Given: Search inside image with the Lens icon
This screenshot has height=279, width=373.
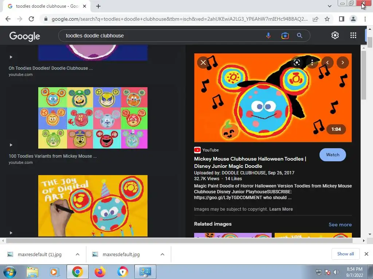Looking at the screenshot, I should click(x=297, y=62).
